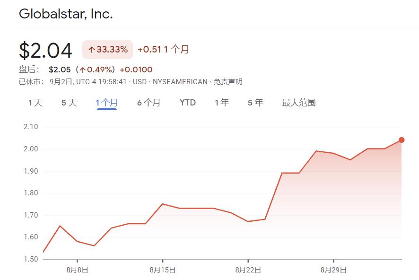Click the Globalstar, Inc. title
The image size is (419, 280).
point(66,14)
